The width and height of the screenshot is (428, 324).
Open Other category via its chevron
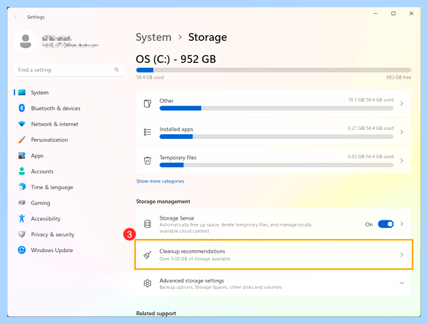point(402,104)
